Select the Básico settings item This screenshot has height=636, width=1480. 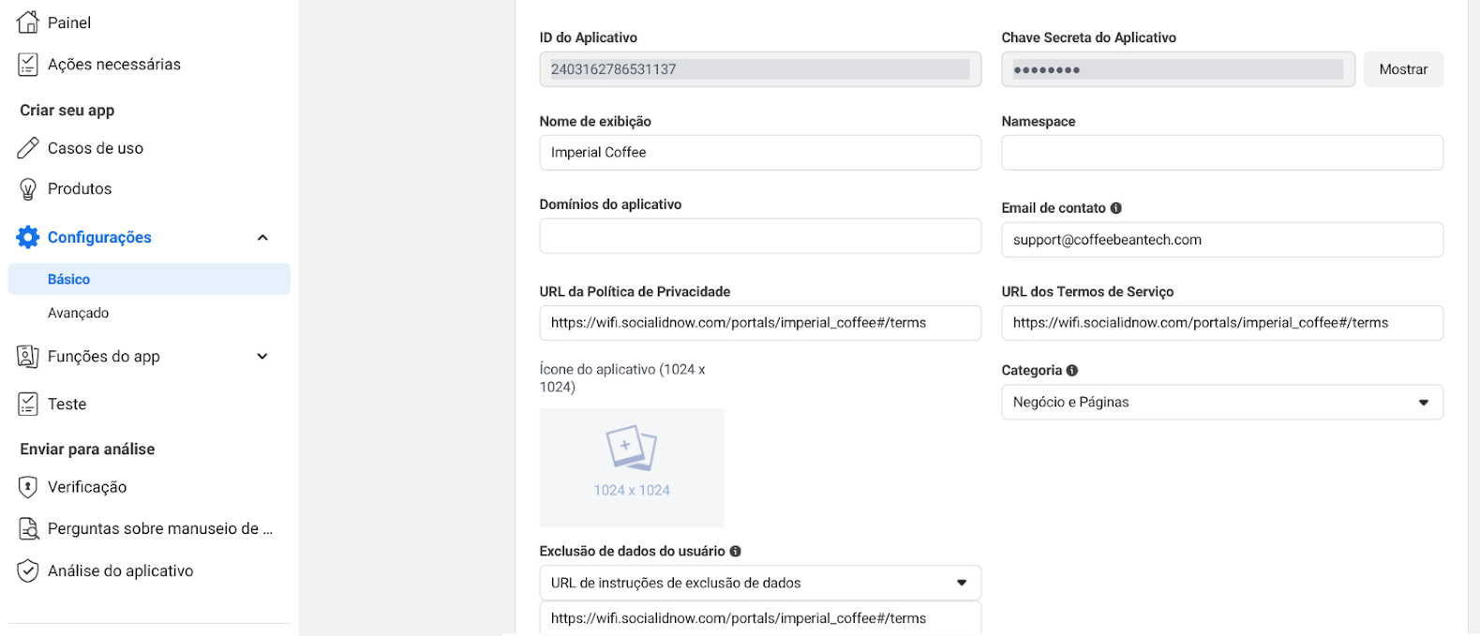[x=149, y=279]
